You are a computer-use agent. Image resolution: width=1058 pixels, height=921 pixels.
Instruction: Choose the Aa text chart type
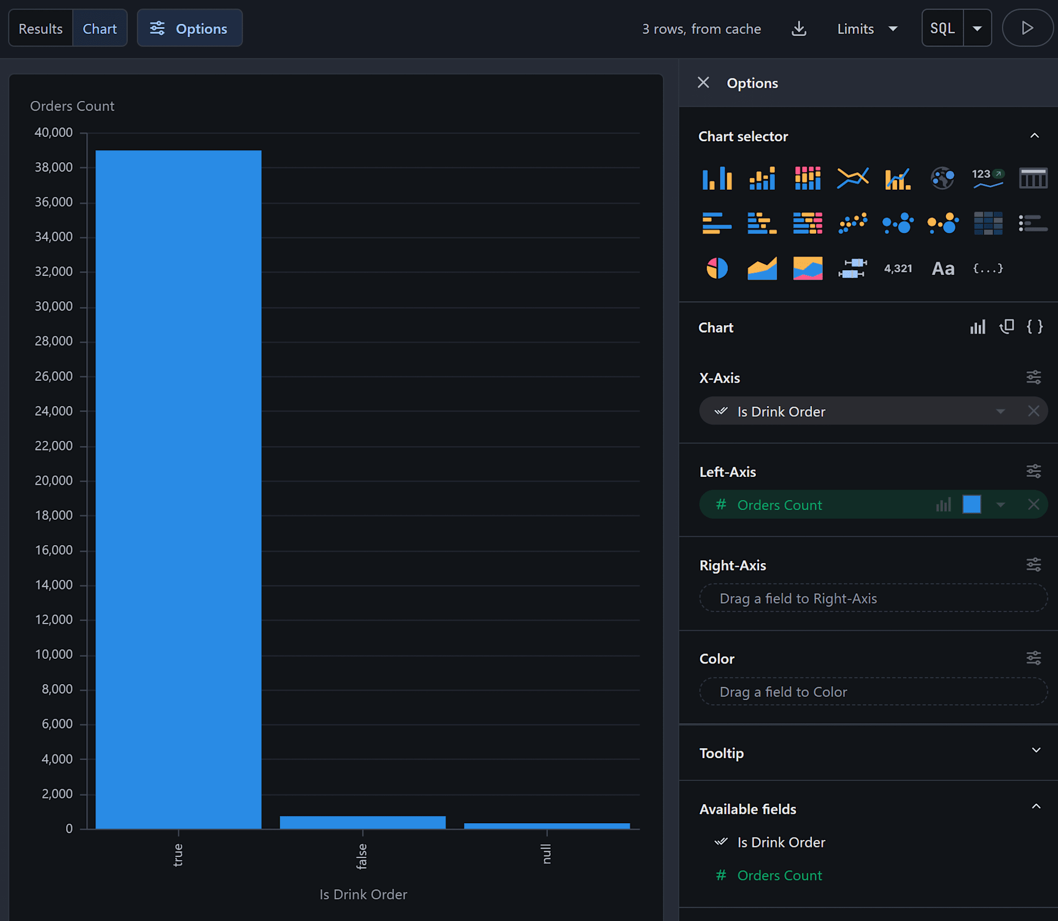pyautogui.click(x=943, y=269)
